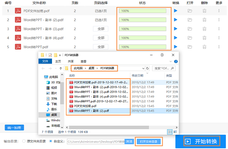Click 桌面 breadcrumb in address bar
Viewport: 228px width, 149px height.
(x=92, y=68)
